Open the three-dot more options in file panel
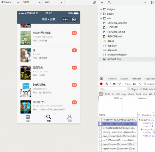155x152 pixels. [145, 3]
